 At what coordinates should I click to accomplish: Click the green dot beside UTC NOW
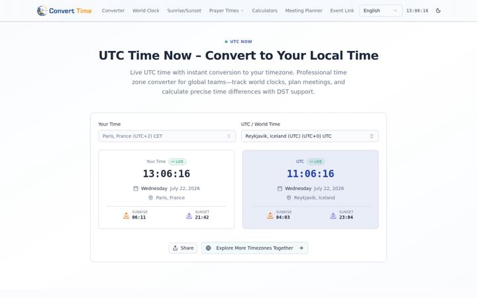tap(226, 42)
